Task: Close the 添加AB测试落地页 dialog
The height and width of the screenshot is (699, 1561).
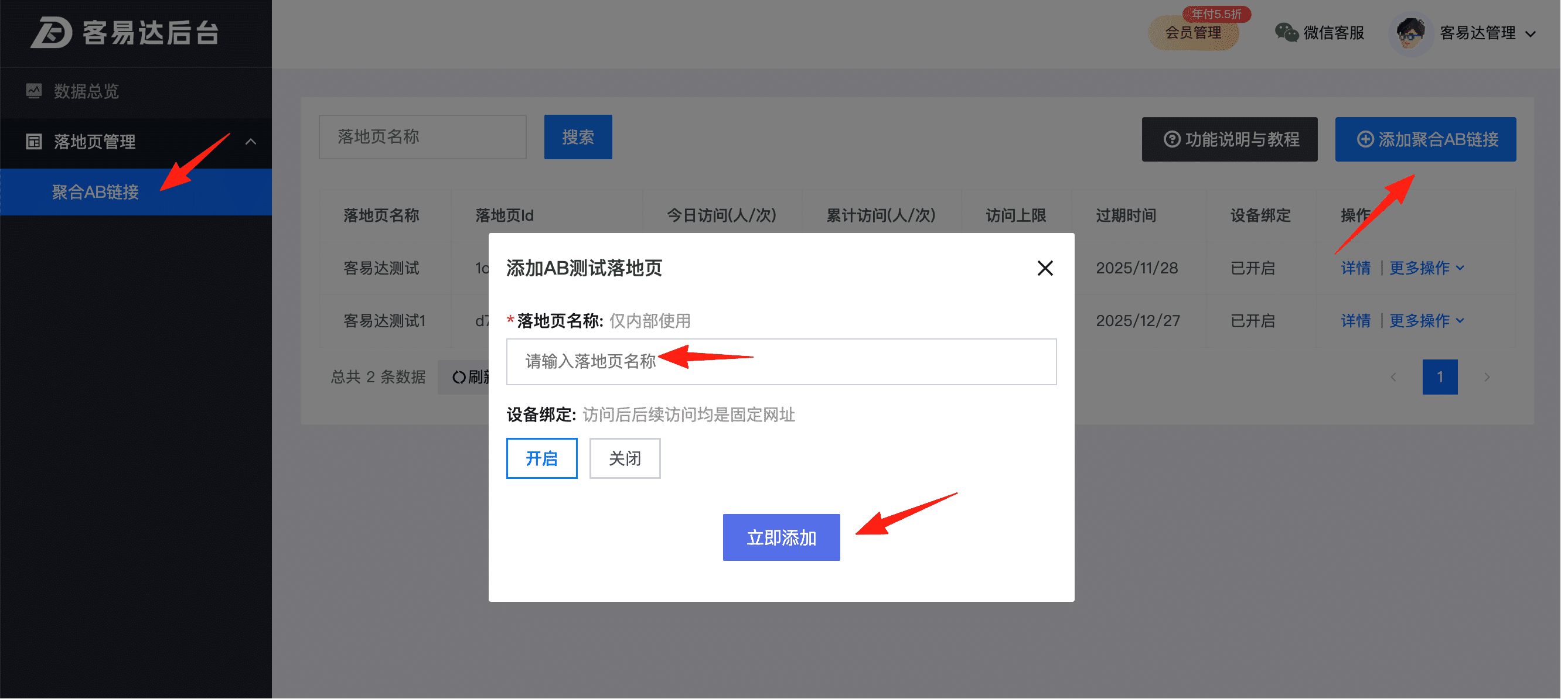Action: [1045, 268]
